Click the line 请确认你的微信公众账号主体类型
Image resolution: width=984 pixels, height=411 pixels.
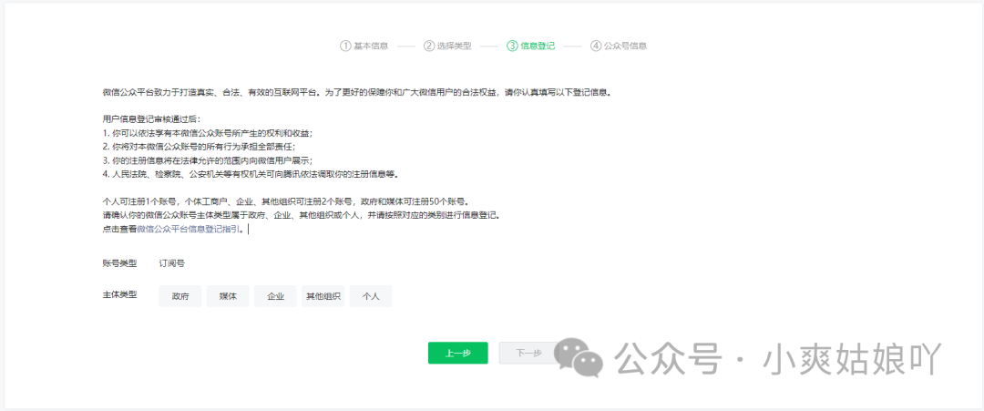[301, 215]
